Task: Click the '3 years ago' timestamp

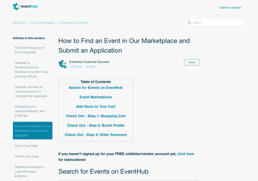Action: (x=75, y=67)
